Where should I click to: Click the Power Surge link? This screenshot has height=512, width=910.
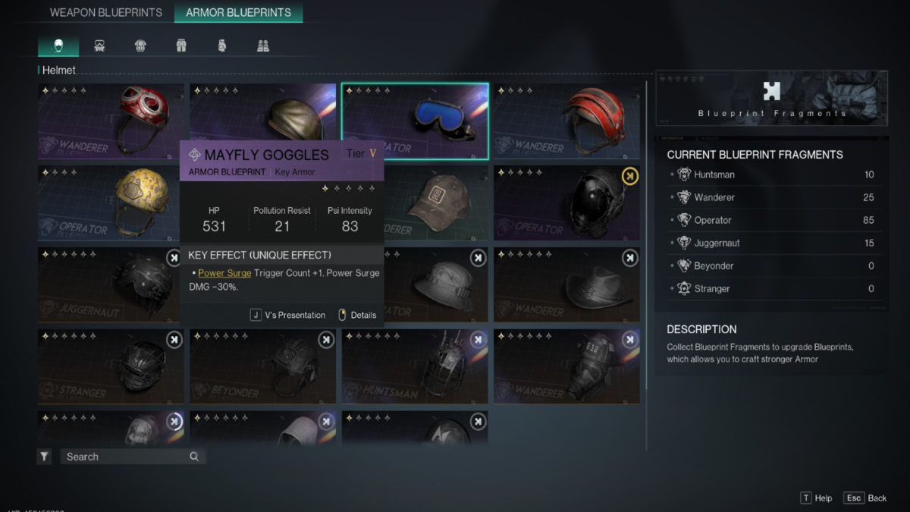[224, 273]
